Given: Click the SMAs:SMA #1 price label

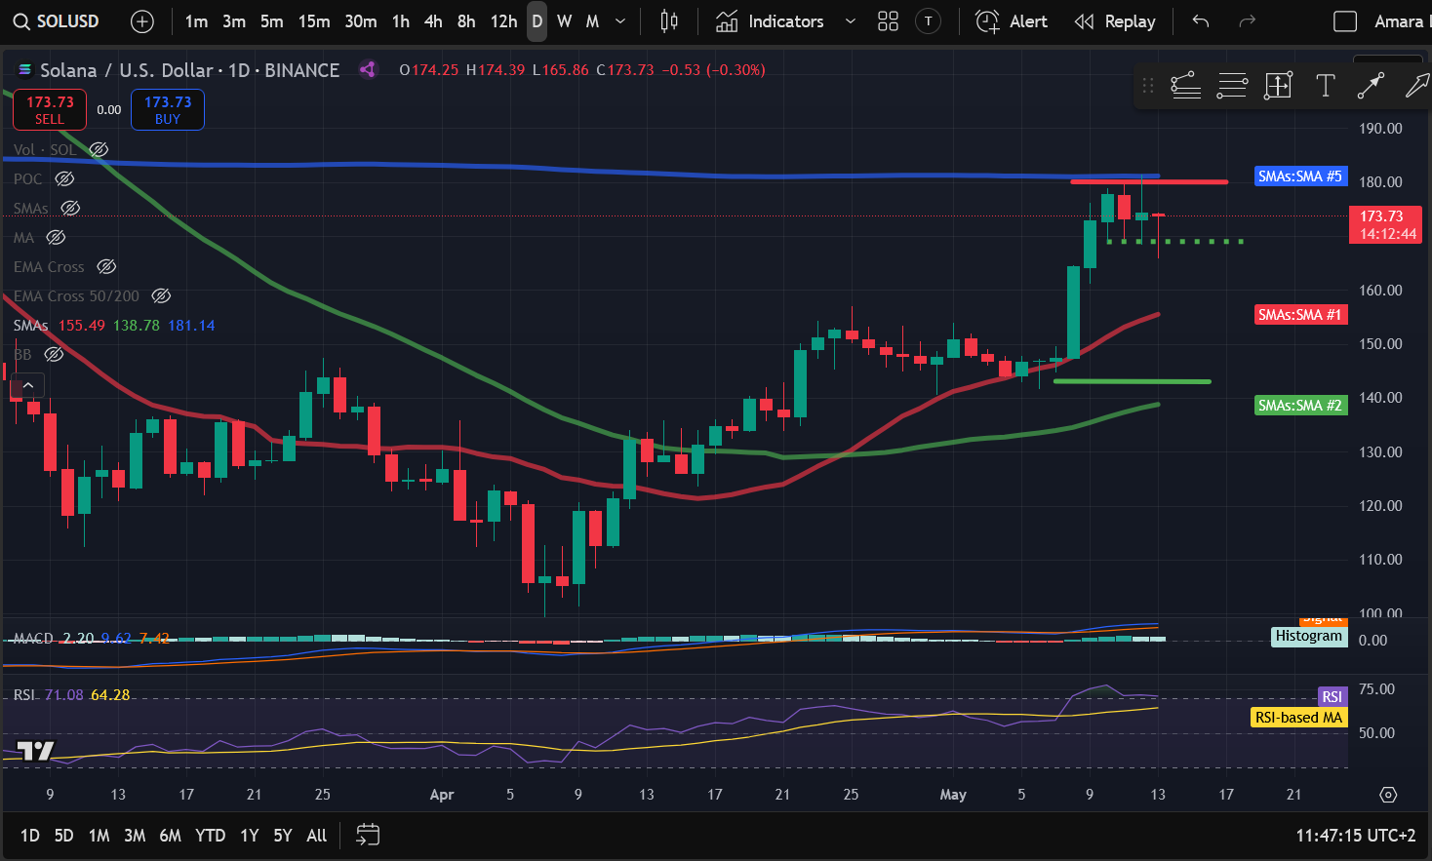Looking at the screenshot, I should click(x=1300, y=315).
